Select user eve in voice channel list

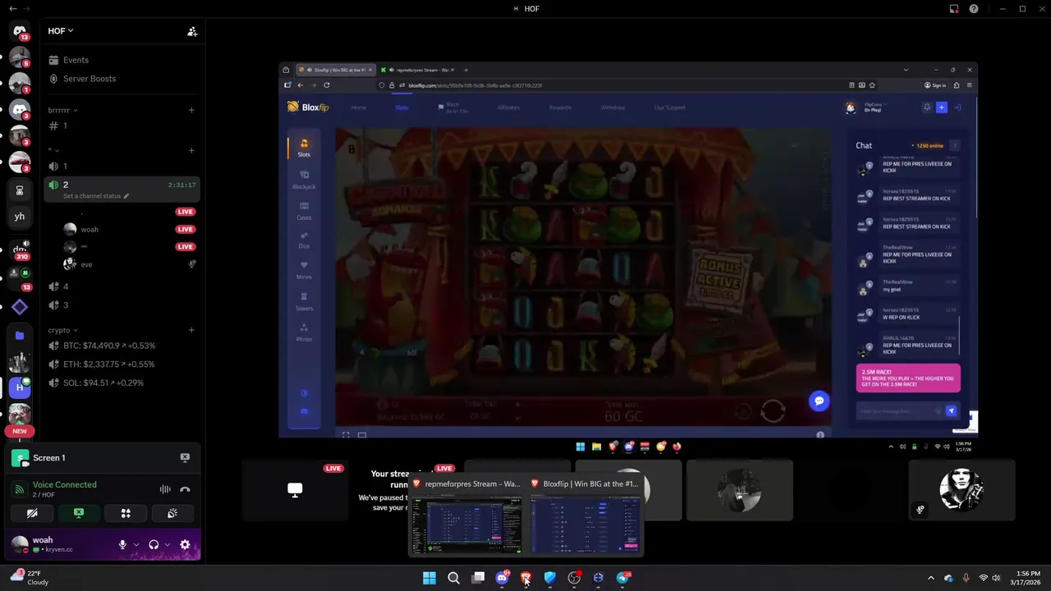click(x=86, y=264)
